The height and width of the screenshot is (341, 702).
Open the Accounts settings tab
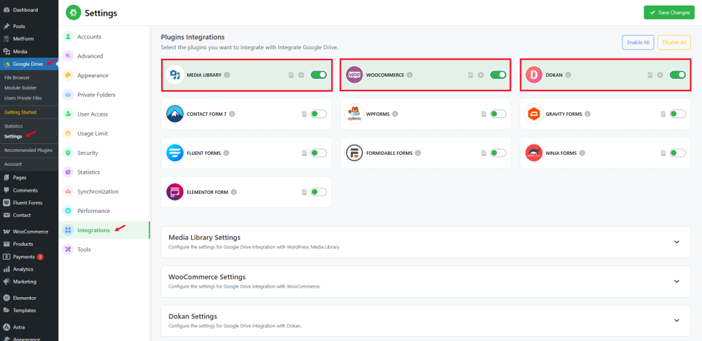click(x=104, y=37)
